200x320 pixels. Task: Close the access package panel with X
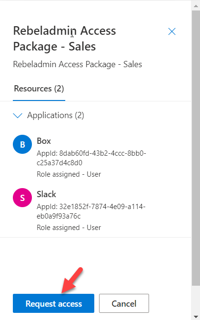(x=172, y=31)
